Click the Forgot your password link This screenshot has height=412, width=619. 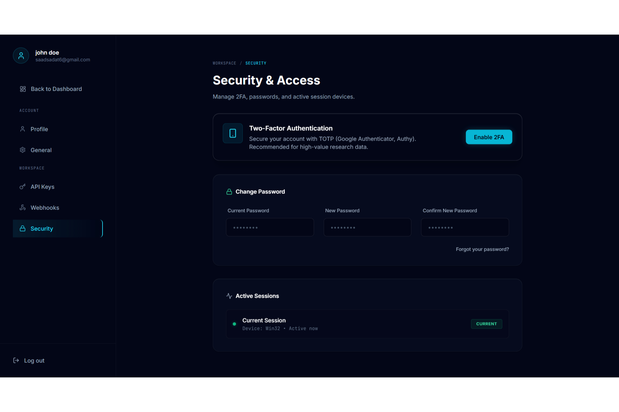pyautogui.click(x=482, y=249)
